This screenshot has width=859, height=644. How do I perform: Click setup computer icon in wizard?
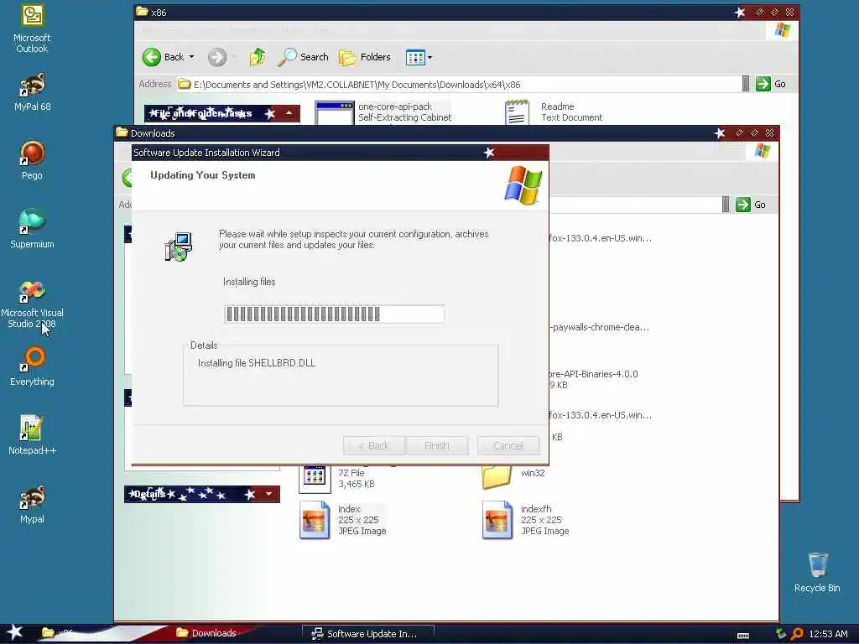click(x=179, y=247)
